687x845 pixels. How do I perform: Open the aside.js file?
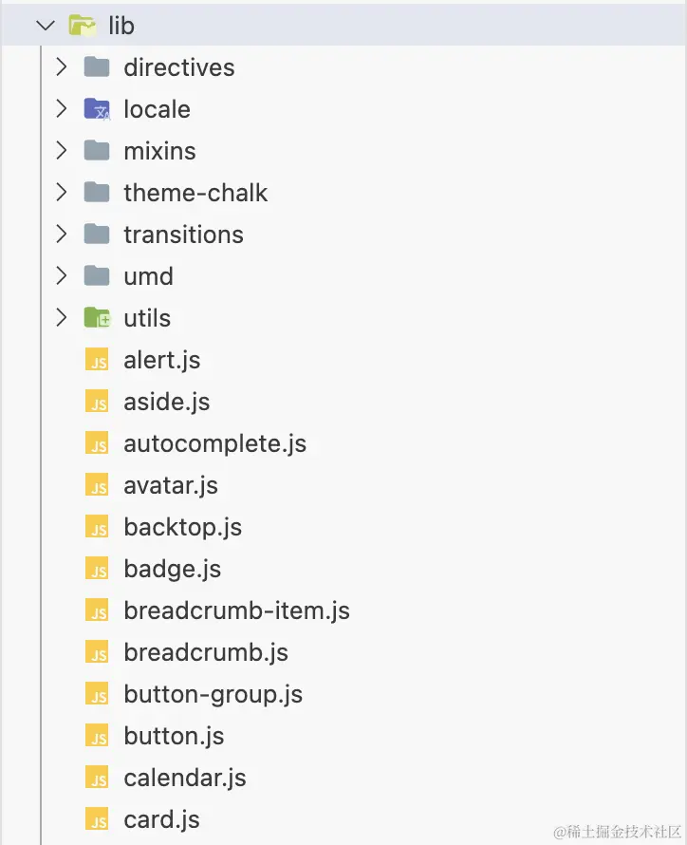click(x=166, y=403)
